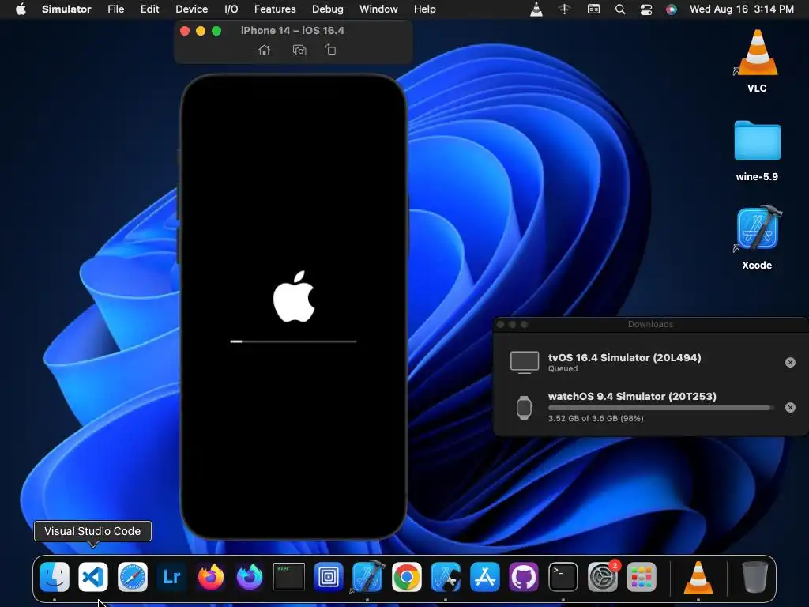The image size is (809, 607).
Task: Open System Preferences with badge in dock
Action: tap(602, 576)
